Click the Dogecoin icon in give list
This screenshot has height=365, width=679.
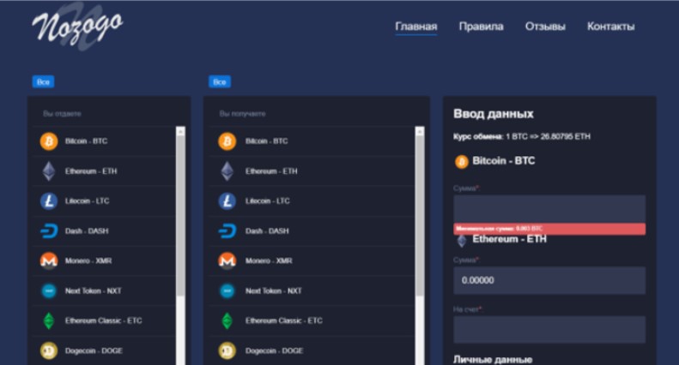(49, 350)
